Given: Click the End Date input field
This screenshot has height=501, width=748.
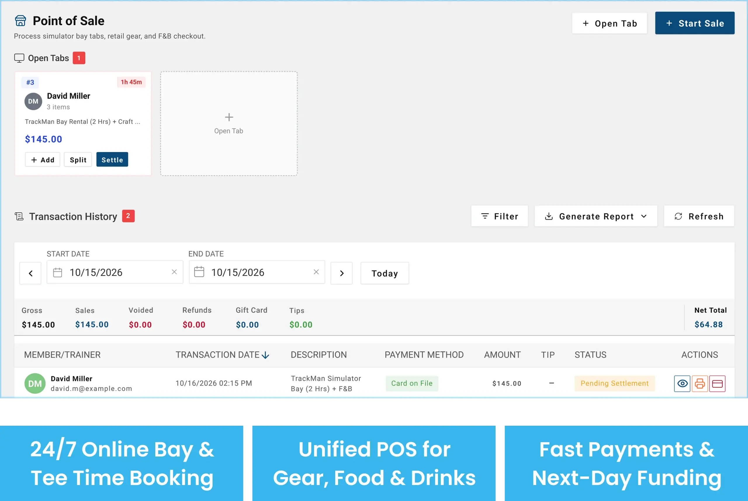Looking at the screenshot, I should coord(257,272).
